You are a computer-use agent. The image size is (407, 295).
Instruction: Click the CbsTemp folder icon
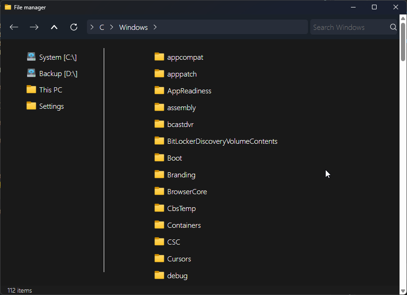[159, 208]
